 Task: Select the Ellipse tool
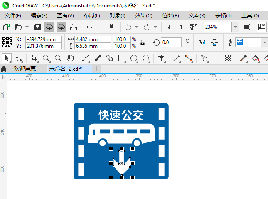pyautogui.click(x=134, y=58)
